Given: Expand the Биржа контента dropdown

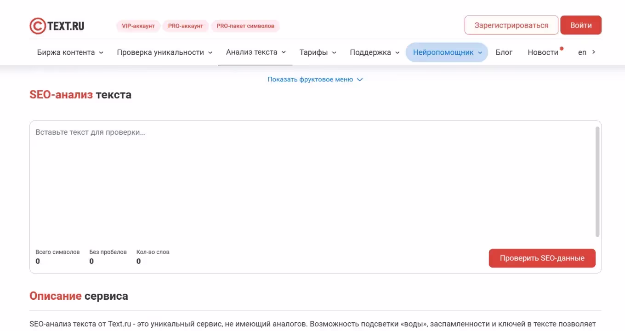Looking at the screenshot, I should click(70, 52).
